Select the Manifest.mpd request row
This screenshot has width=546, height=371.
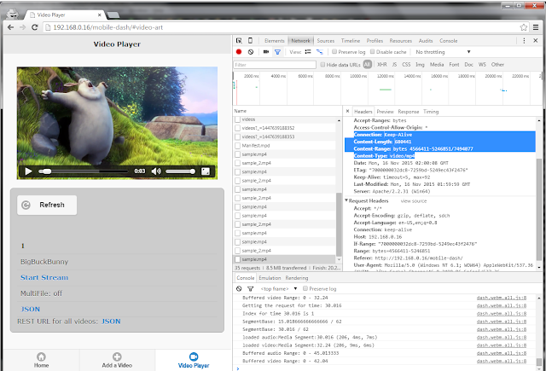(x=286, y=146)
